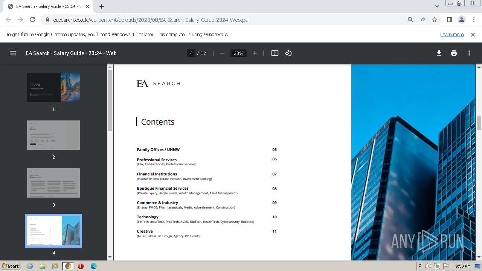Image resolution: width=482 pixels, height=271 pixels.
Task: Launch Internet Explorer from taskbar
Action: point(30,266)
